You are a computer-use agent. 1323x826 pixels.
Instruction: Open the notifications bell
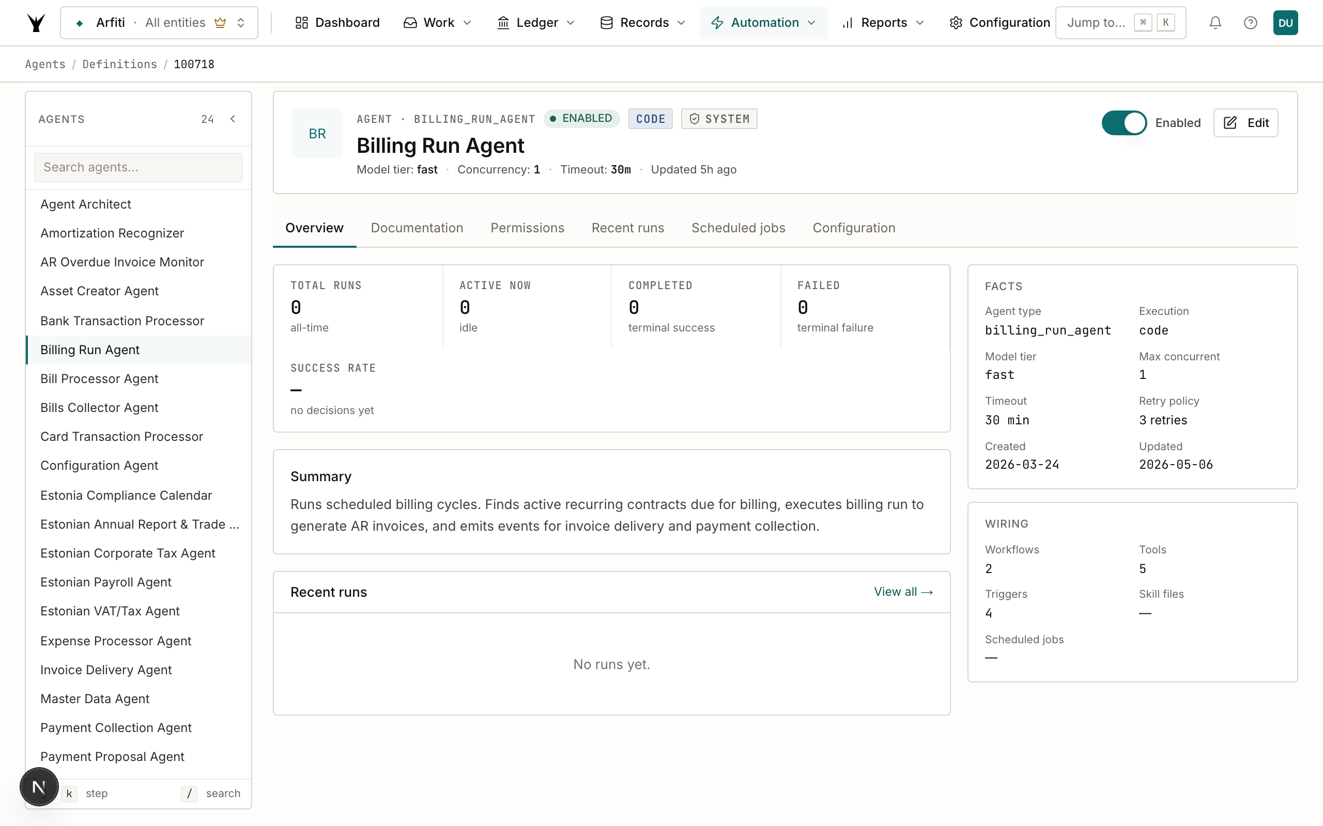point(1215,22)
